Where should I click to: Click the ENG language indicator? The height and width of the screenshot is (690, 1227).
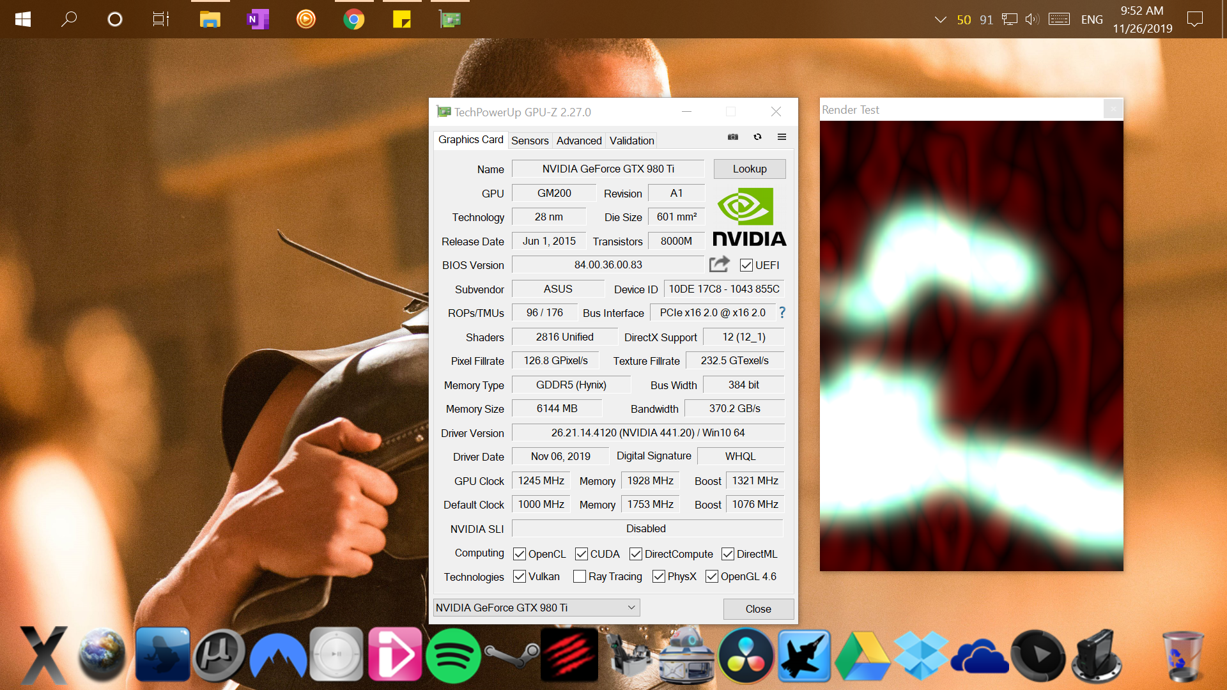pos(1092,19)
